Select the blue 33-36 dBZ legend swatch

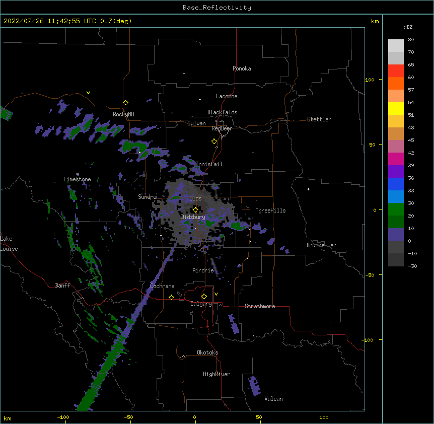pyautogui.click(x=396, y=184)
